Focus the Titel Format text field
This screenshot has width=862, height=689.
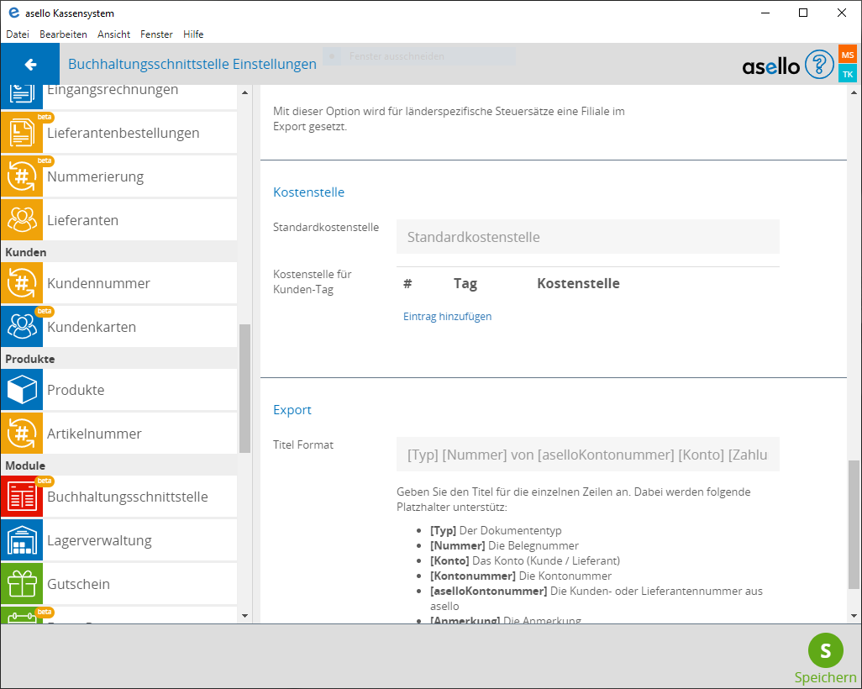click(587, 455)
